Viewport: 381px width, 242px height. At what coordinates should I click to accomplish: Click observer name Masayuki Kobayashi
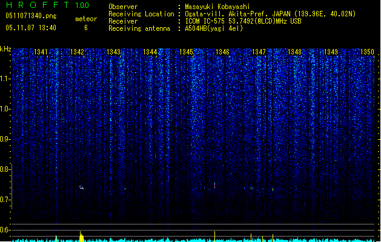coord(217,7)
